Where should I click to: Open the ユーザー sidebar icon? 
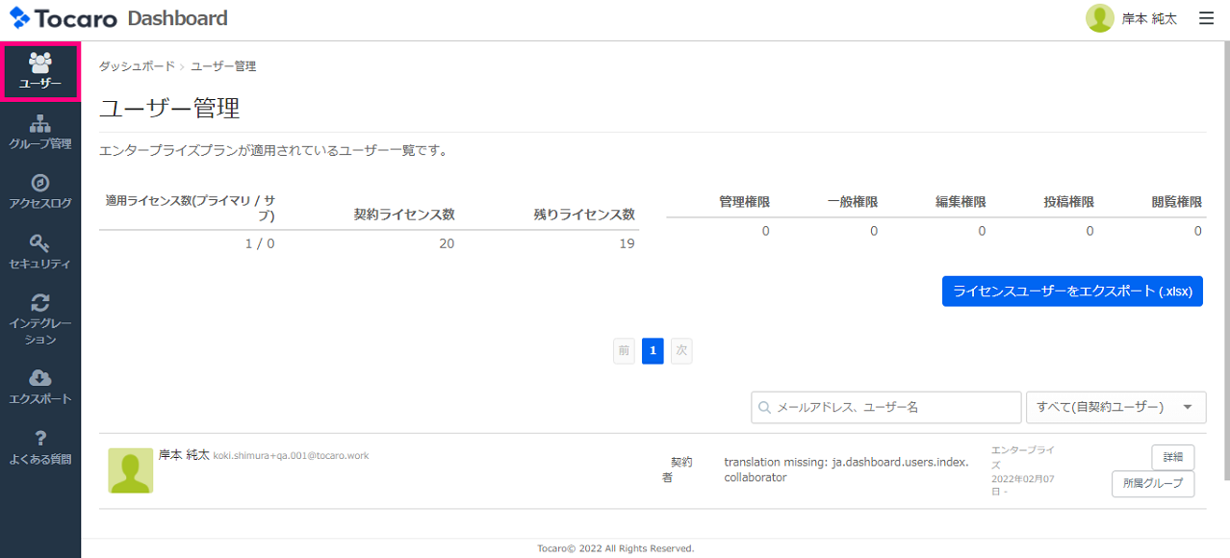coord(40,63)
